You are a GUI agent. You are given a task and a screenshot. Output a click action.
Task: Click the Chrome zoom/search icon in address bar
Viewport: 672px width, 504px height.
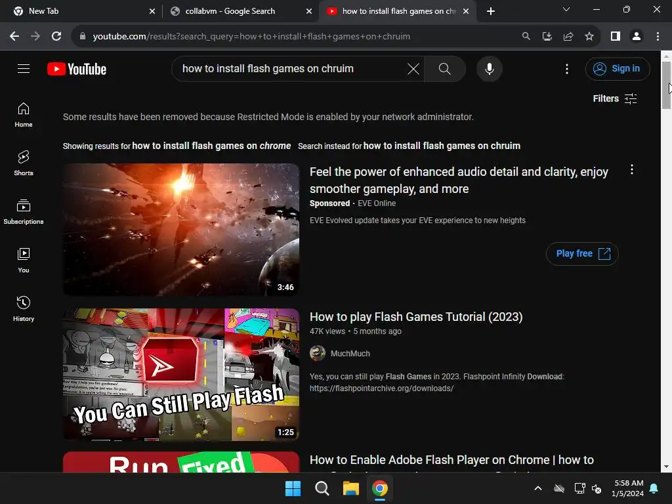point(526,37)
